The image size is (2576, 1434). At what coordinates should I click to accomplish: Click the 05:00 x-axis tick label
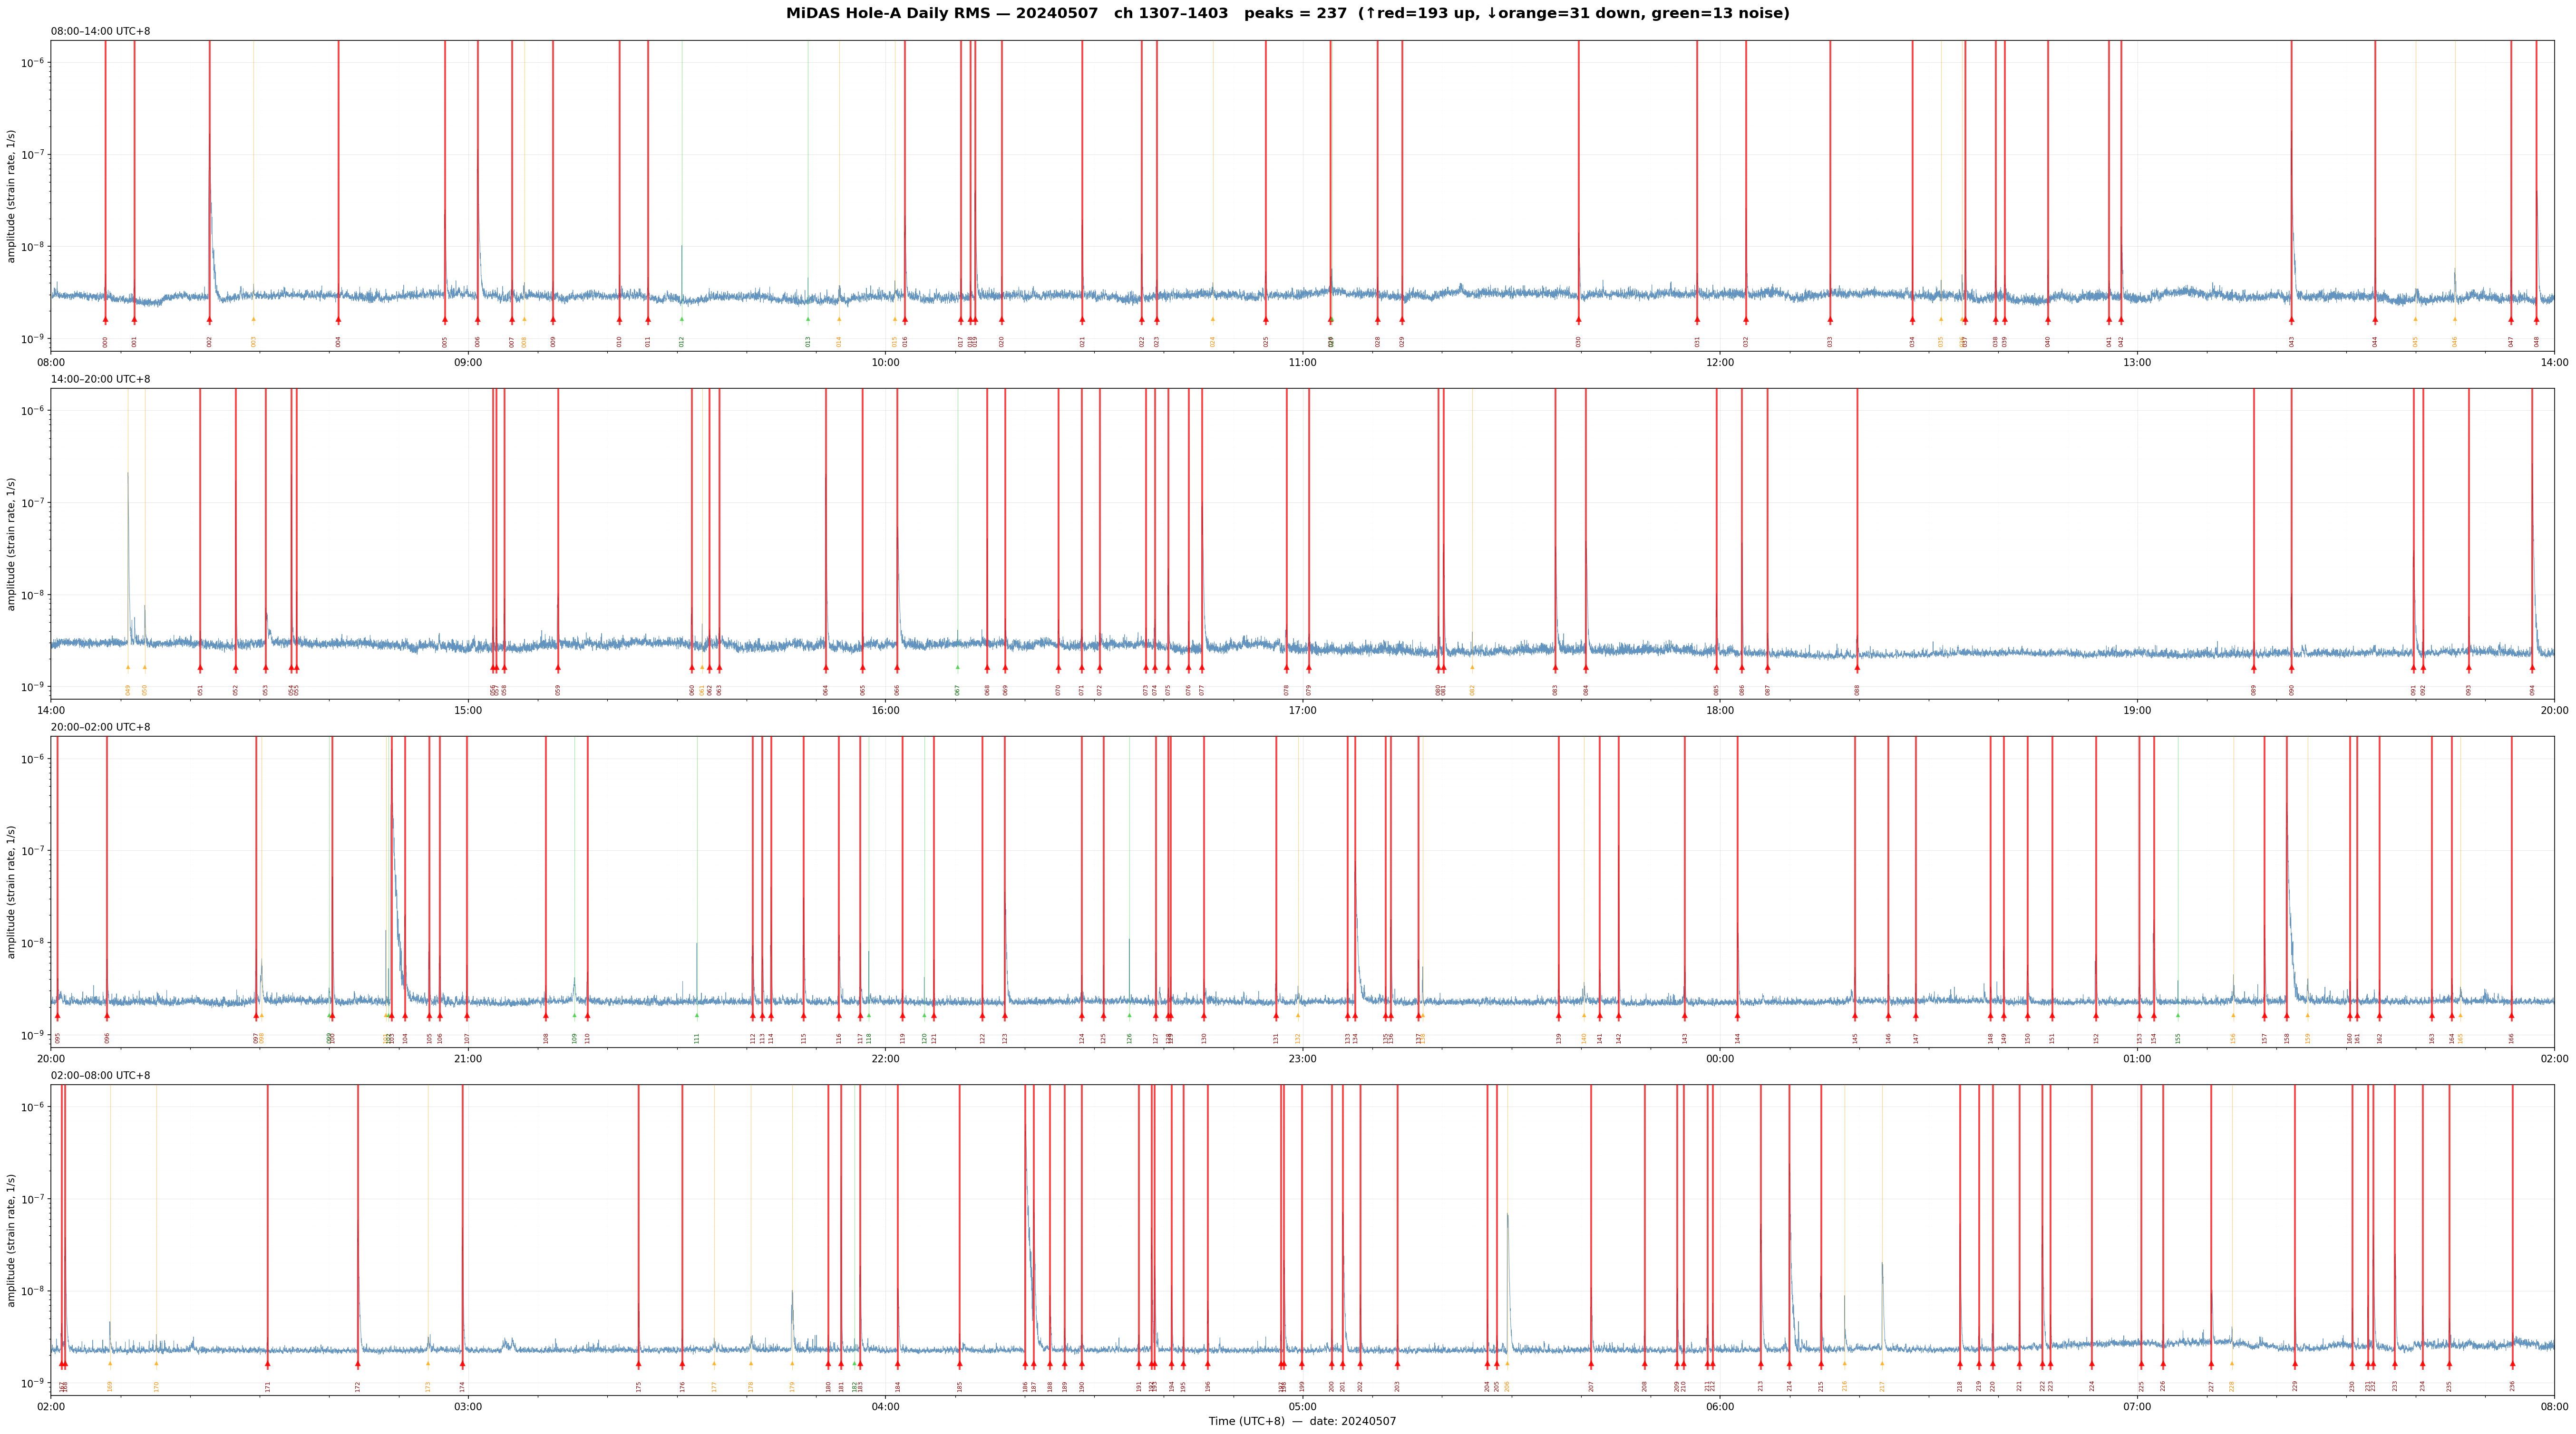click(x=1302, y=1407)
